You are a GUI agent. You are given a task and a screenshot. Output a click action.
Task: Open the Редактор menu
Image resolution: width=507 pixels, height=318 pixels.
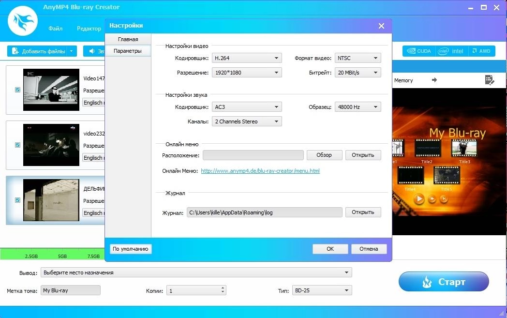(89, 29)
